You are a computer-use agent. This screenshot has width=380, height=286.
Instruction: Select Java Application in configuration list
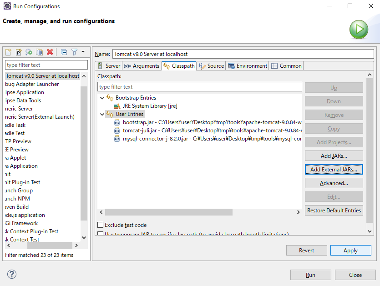click(x=21, y=166)
